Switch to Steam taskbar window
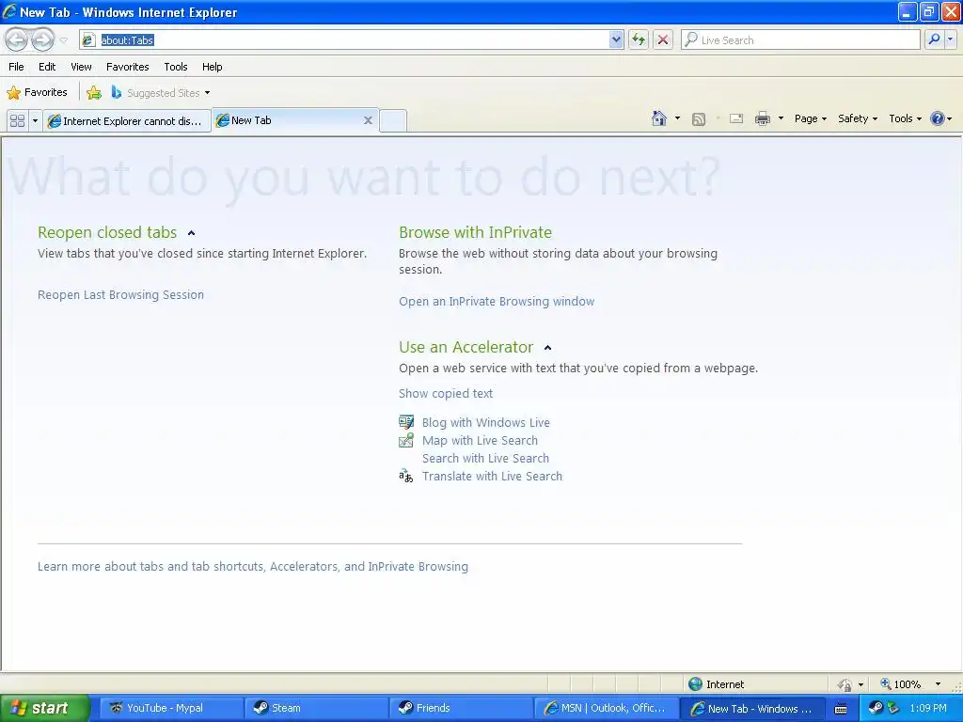Screen dimensions: 963x722 (x=316, y=709)
